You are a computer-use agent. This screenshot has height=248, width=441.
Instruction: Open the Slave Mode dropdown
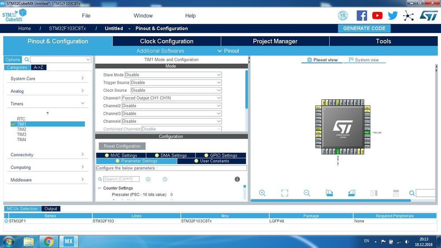click(173, 75)
